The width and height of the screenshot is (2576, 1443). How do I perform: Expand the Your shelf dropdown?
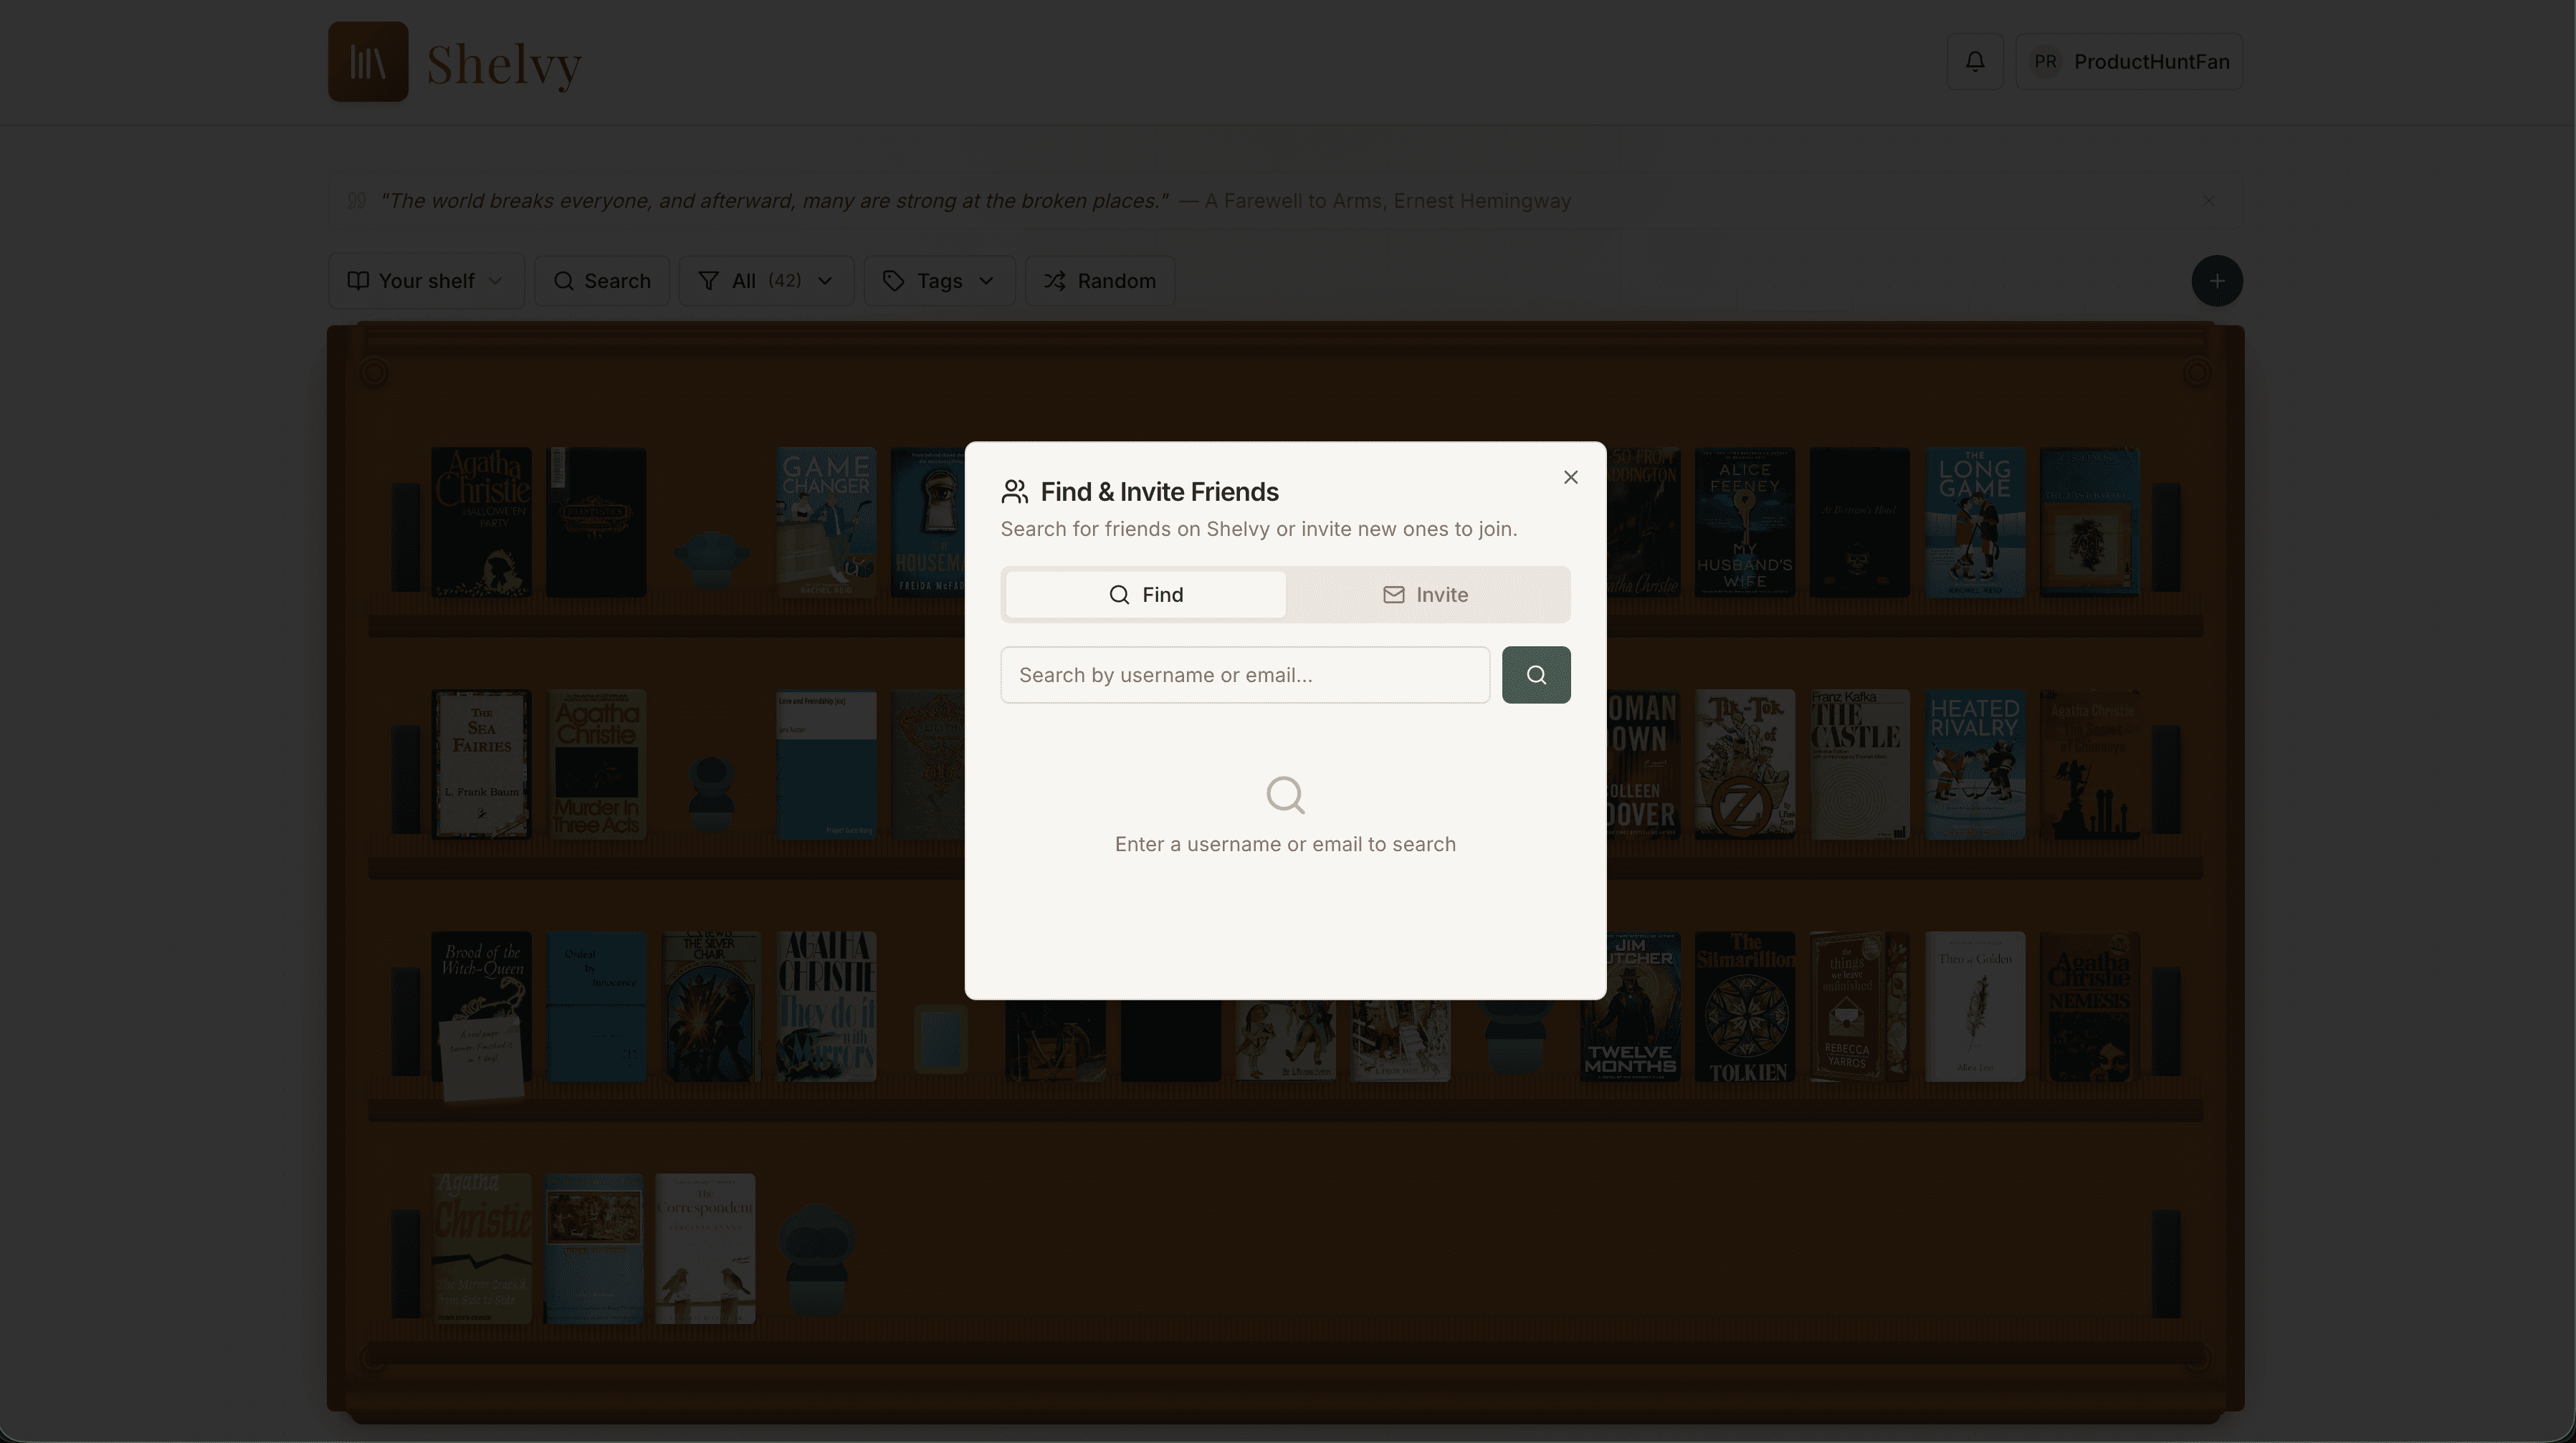tap(497, 281)
